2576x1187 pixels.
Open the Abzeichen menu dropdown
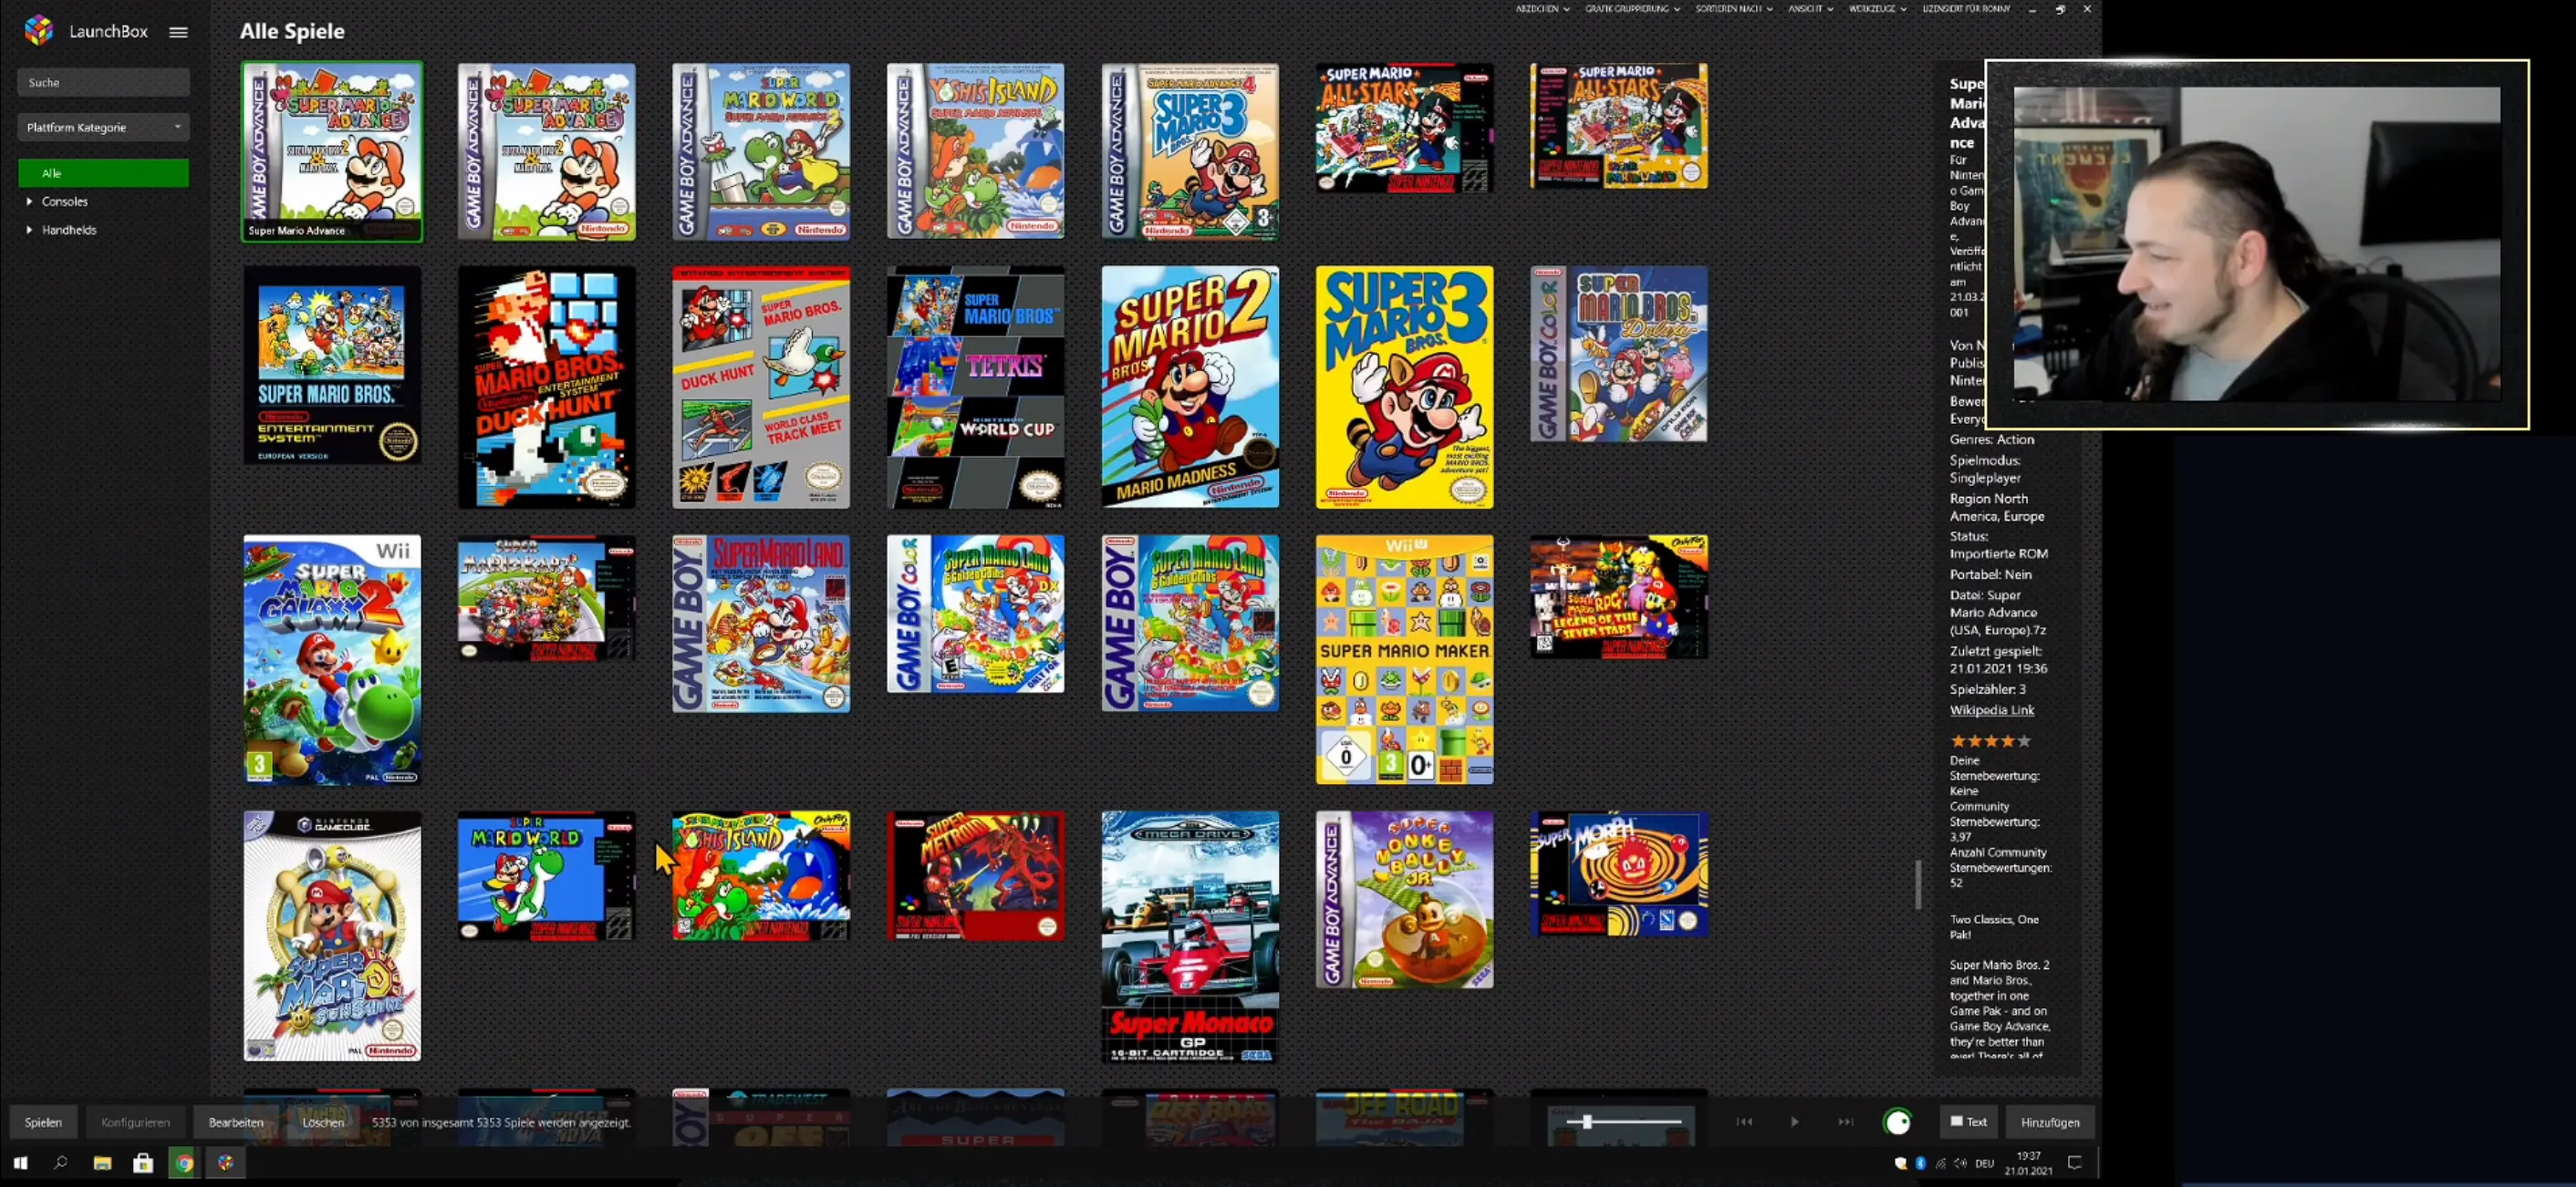click(1542, 9)
